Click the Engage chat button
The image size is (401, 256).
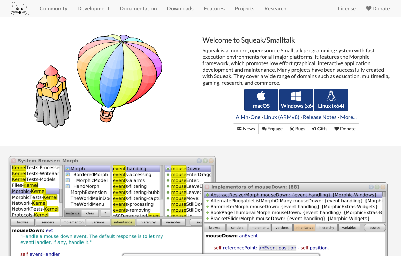(x=272, y=129)
